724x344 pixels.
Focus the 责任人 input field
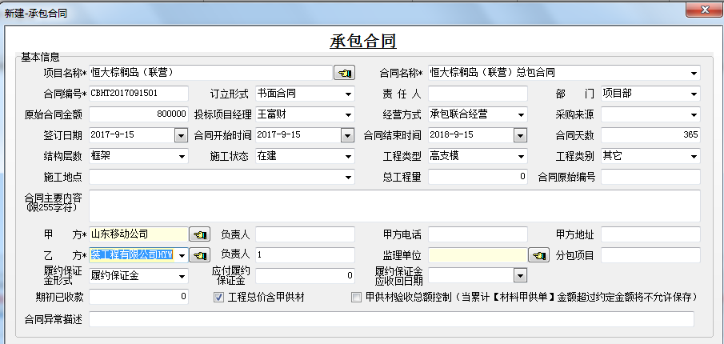click(x=478, y=94)
